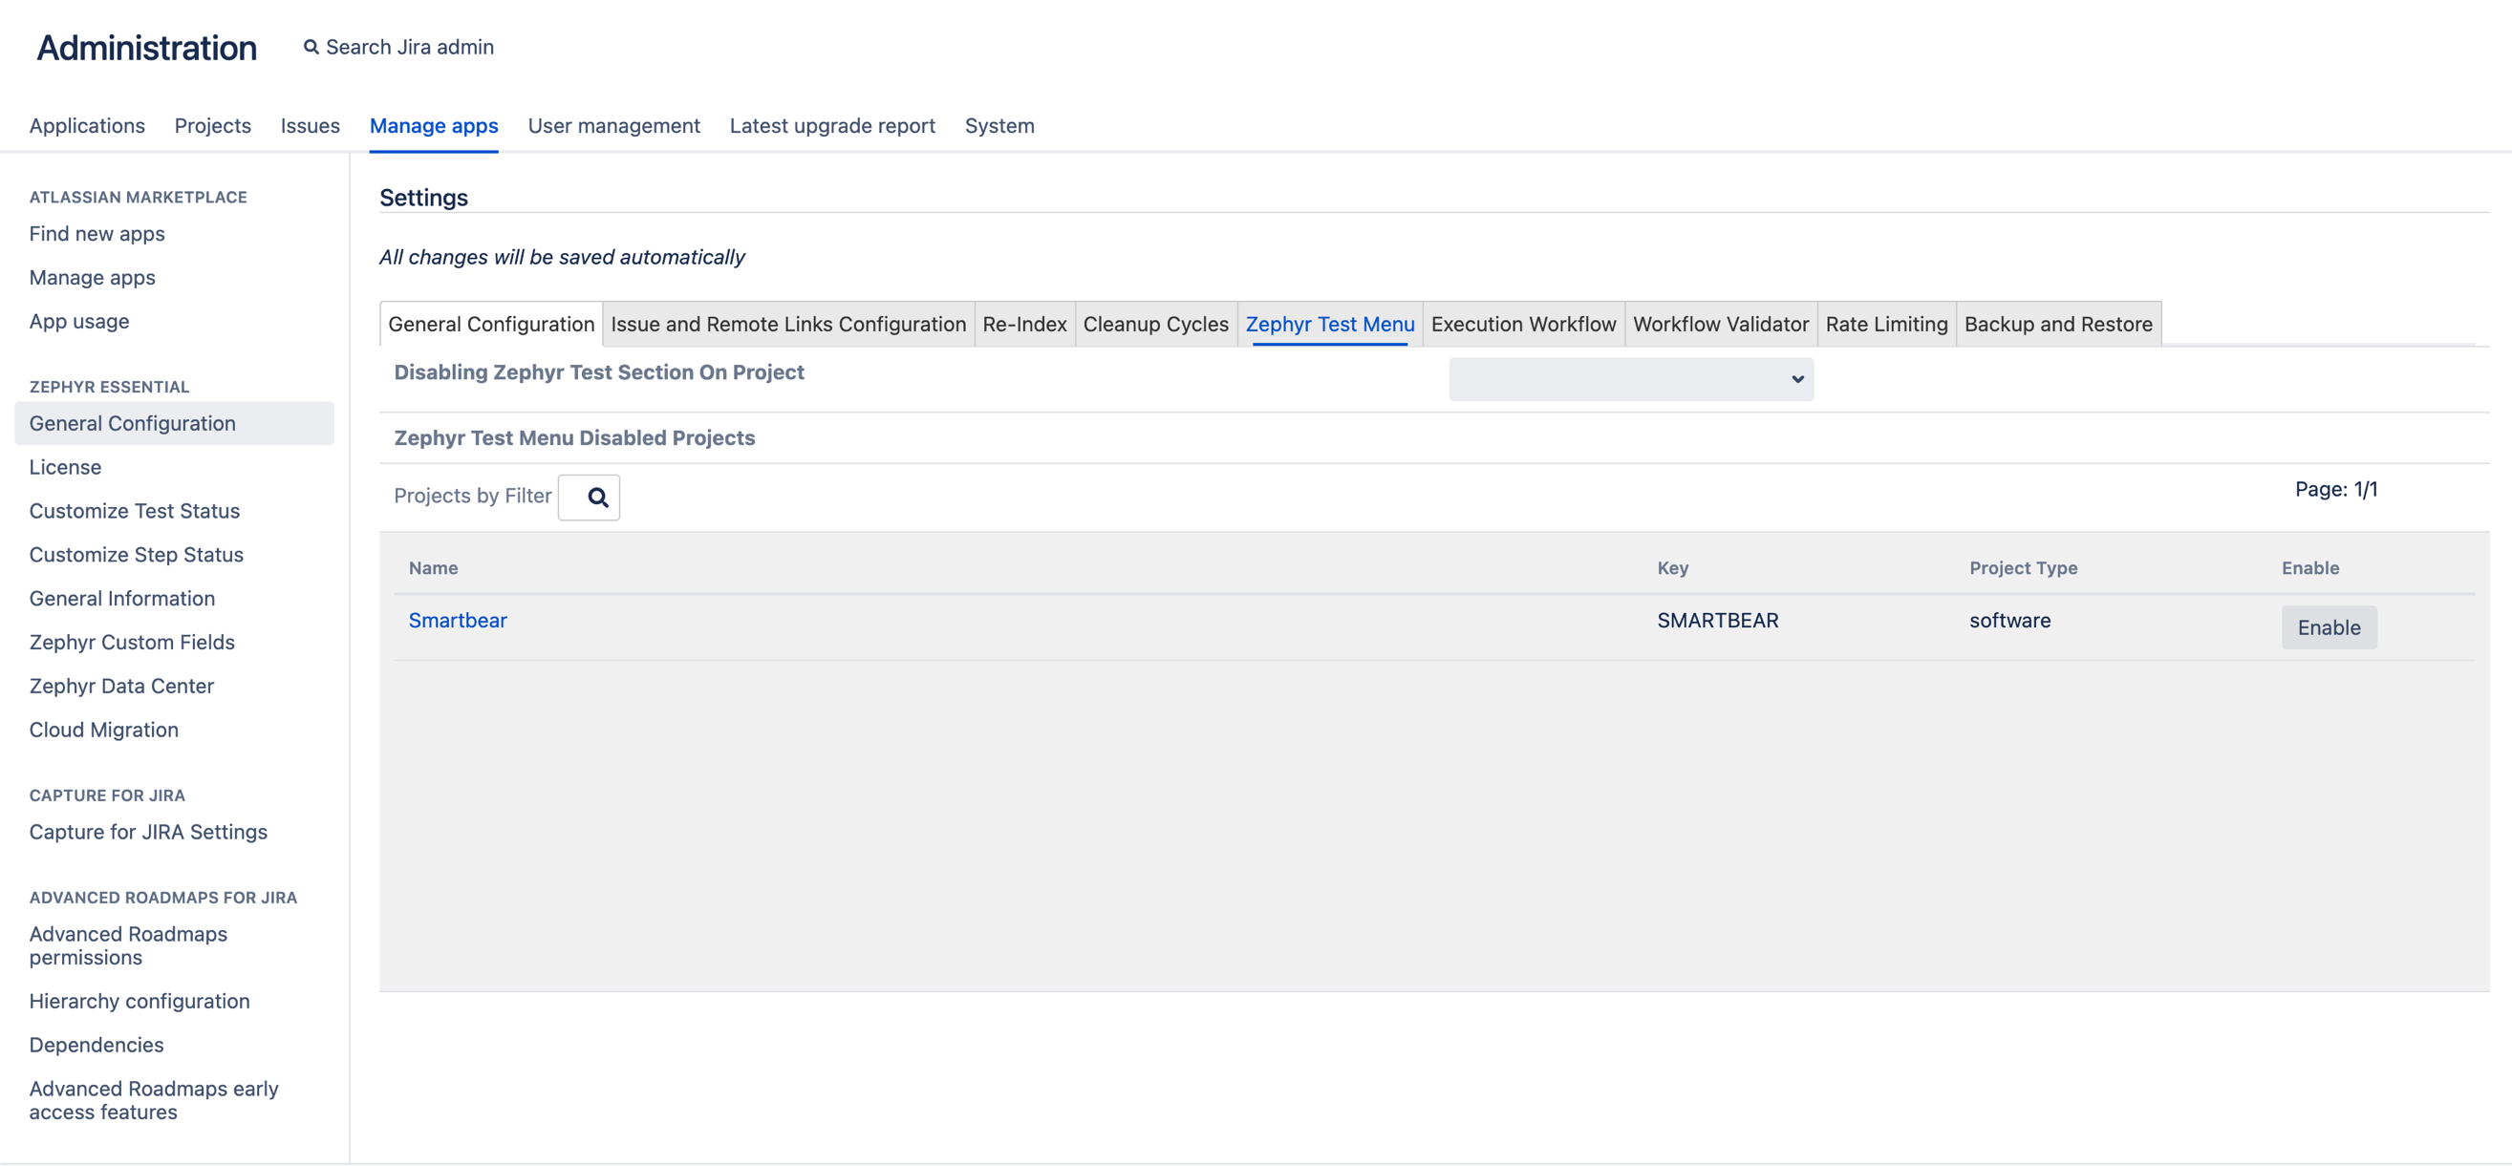
Task: Click the search icon in Projects by Filter
Action: pos(589,497)
